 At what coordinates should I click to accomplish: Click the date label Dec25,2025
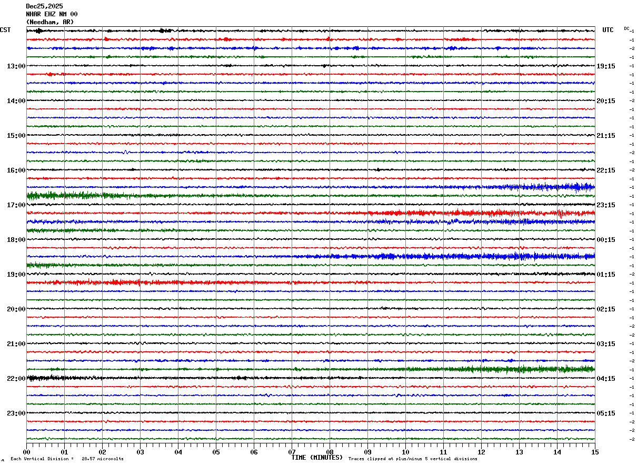tap(44, 6)
